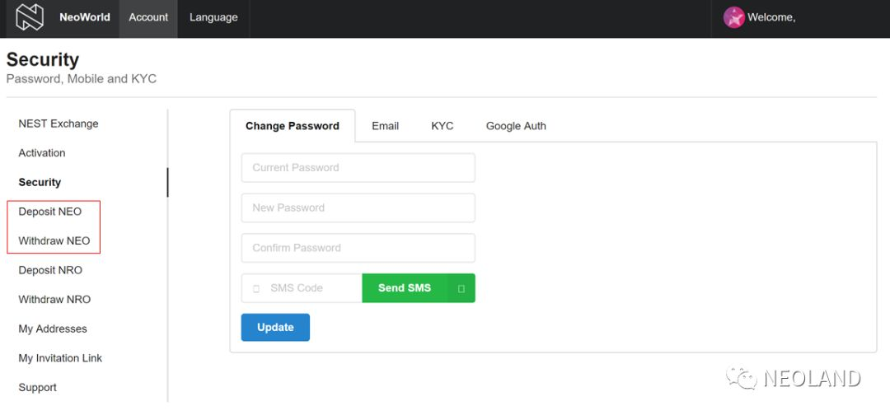Image resolution: width=890 pixels, height=415 pixels.
Task: Select the Change Password tab
Action: (293, 126)
